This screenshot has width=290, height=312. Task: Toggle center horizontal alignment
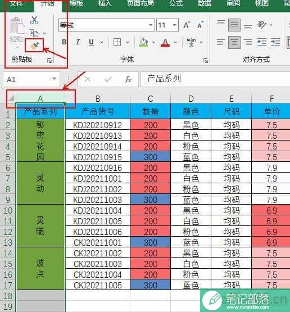coord(234,42)
